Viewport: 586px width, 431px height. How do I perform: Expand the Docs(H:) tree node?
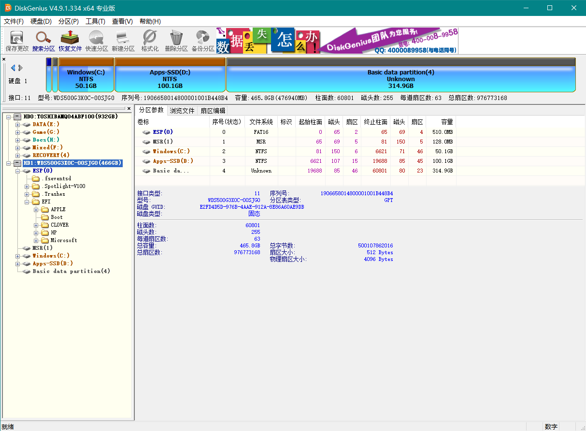18,140
